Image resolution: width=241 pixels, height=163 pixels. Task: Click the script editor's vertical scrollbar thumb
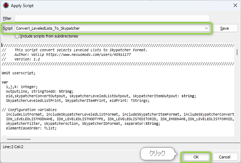[237, 52]
